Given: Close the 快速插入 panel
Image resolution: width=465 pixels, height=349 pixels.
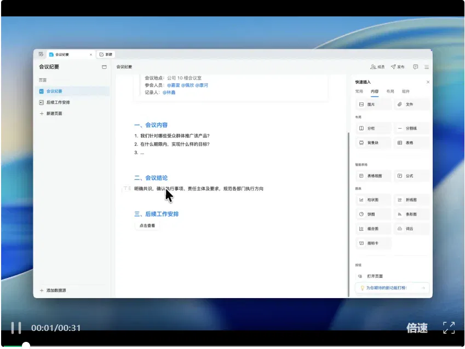Looking at the screenshot, I should coord(428,82).
